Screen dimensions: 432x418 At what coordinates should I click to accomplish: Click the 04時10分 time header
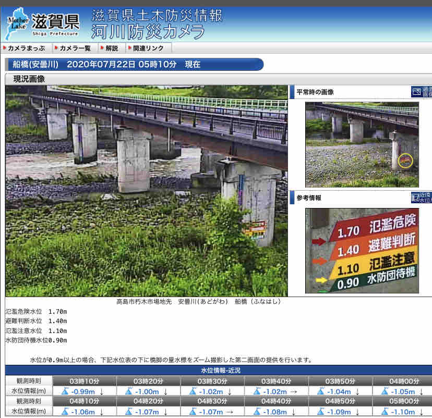click(x=85, y=401)
